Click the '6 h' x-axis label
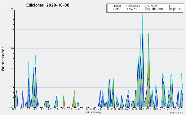Viewport: 186px width, 115px height. (x=56, y=109)
